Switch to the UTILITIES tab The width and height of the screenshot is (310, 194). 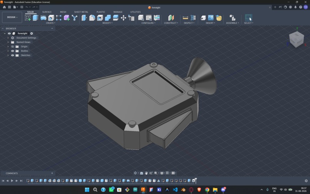click(x=135, y=12)
